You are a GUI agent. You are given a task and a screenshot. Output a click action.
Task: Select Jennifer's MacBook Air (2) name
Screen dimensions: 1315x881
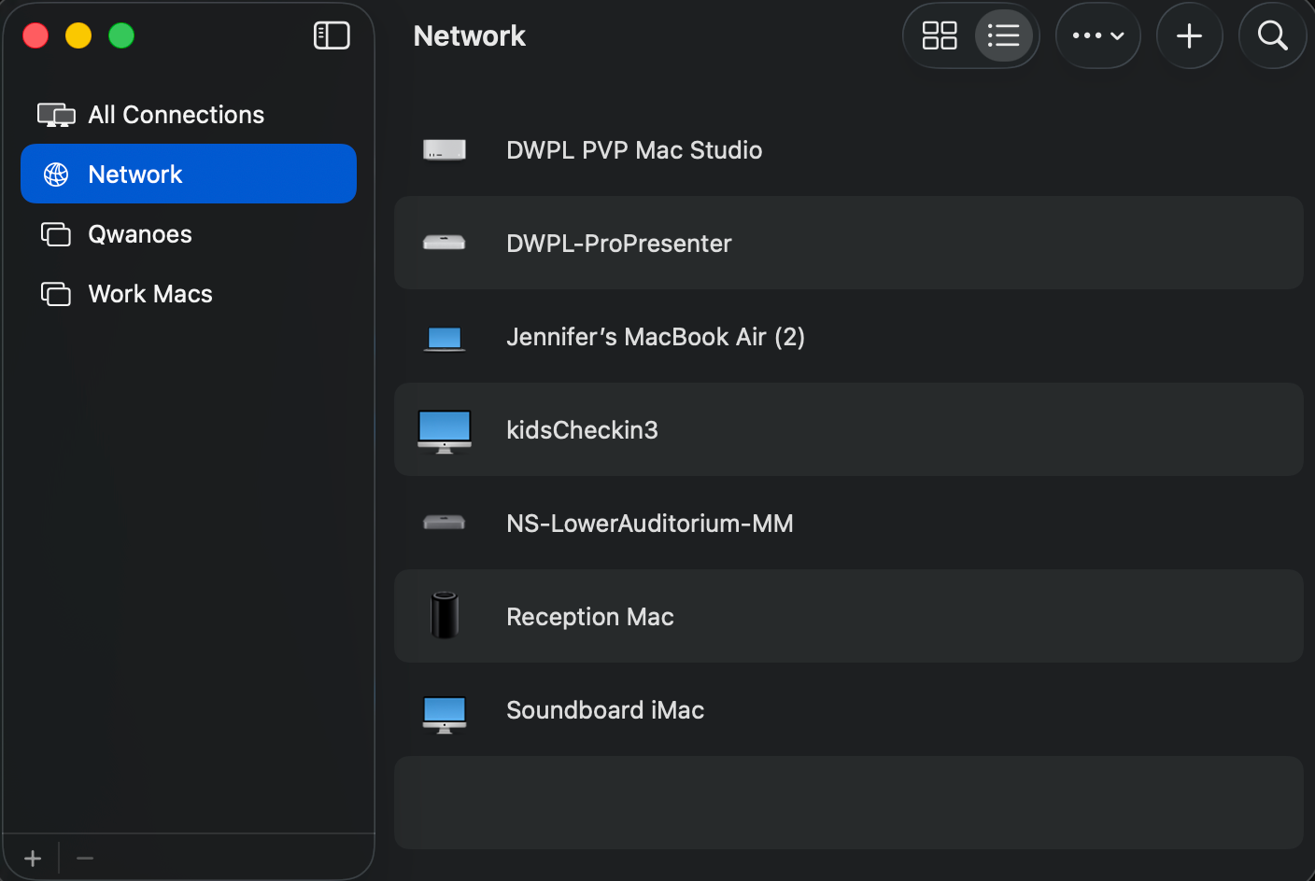click(x=656, y=337)
